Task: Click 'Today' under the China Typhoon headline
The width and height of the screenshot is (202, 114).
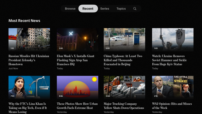Action: [107, 68]
